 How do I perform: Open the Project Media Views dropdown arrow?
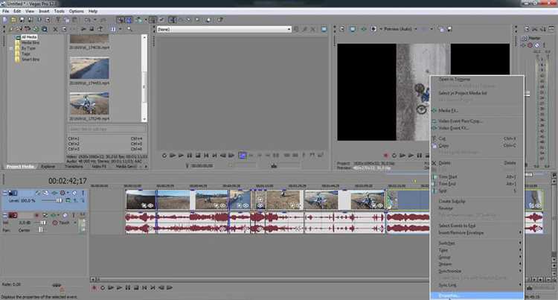pyautogui.click(x=120, y=29)
